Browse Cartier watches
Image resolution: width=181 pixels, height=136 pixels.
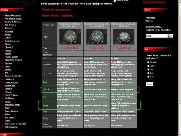(x=8, y=38)
